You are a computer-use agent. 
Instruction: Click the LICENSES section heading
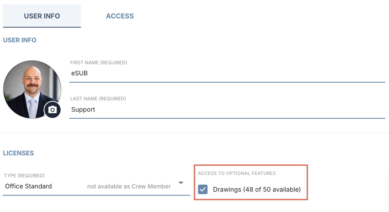18,153
